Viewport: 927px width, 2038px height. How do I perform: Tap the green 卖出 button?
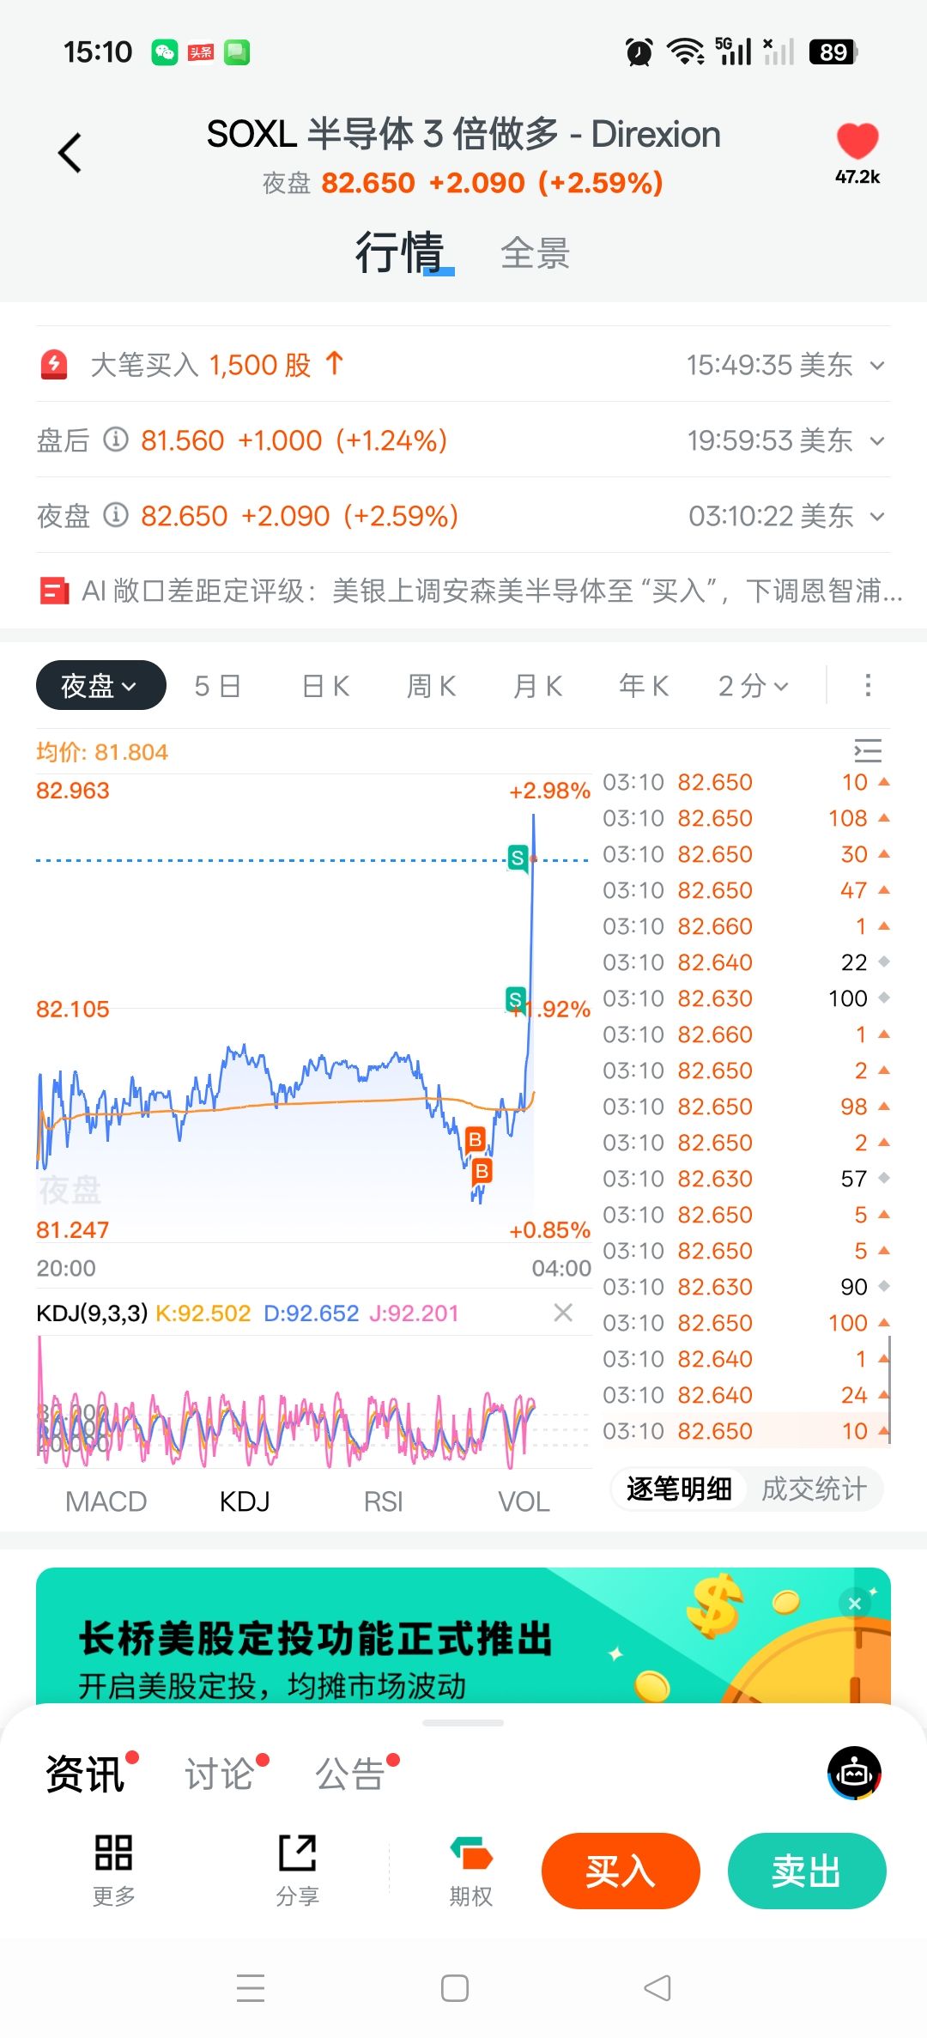pos(807,1871)
